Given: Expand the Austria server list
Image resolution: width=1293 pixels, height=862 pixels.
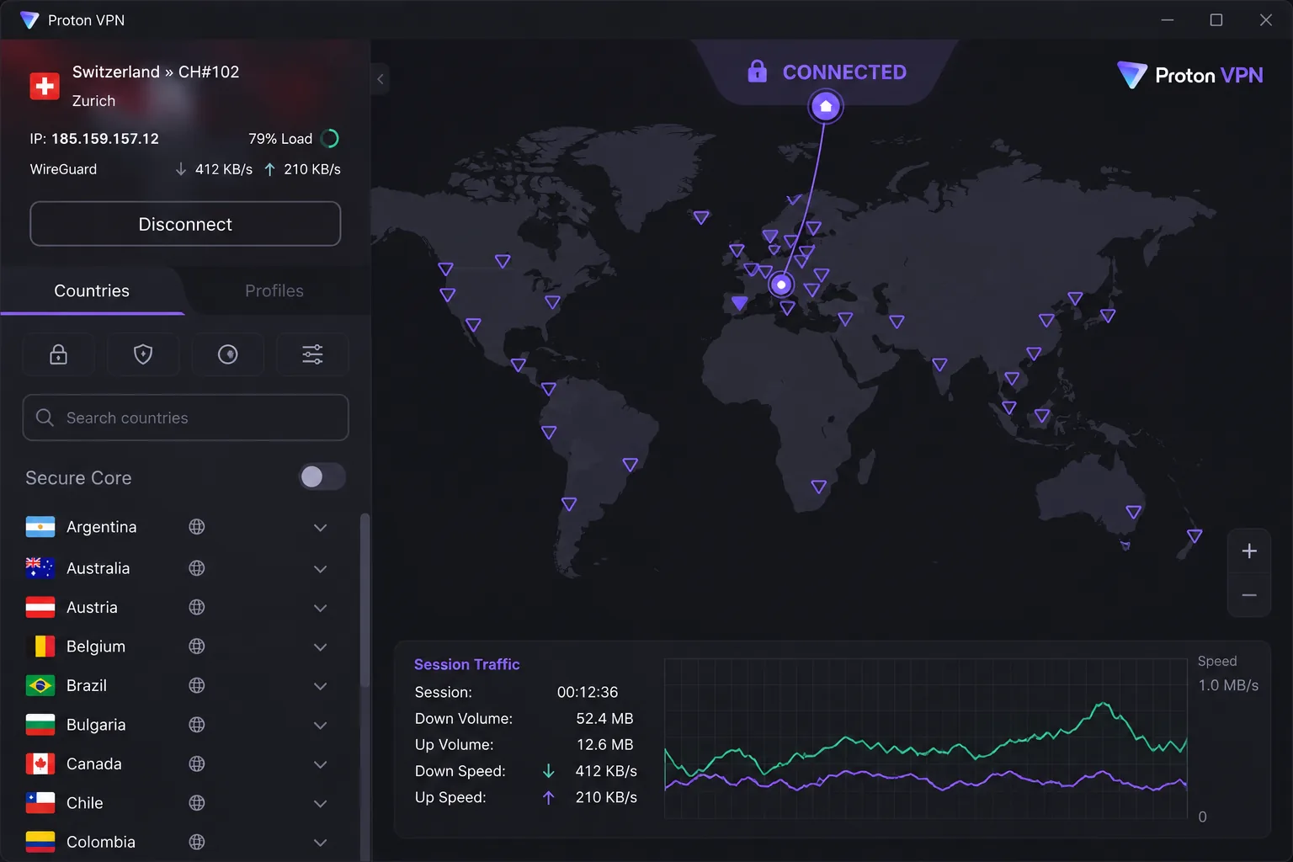Looking at the screenshot, I should pyautogui.click(x=320, y=608).
